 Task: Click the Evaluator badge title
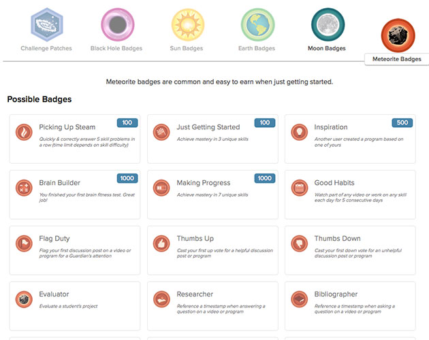pyautogui.click(x=55, y=294)
